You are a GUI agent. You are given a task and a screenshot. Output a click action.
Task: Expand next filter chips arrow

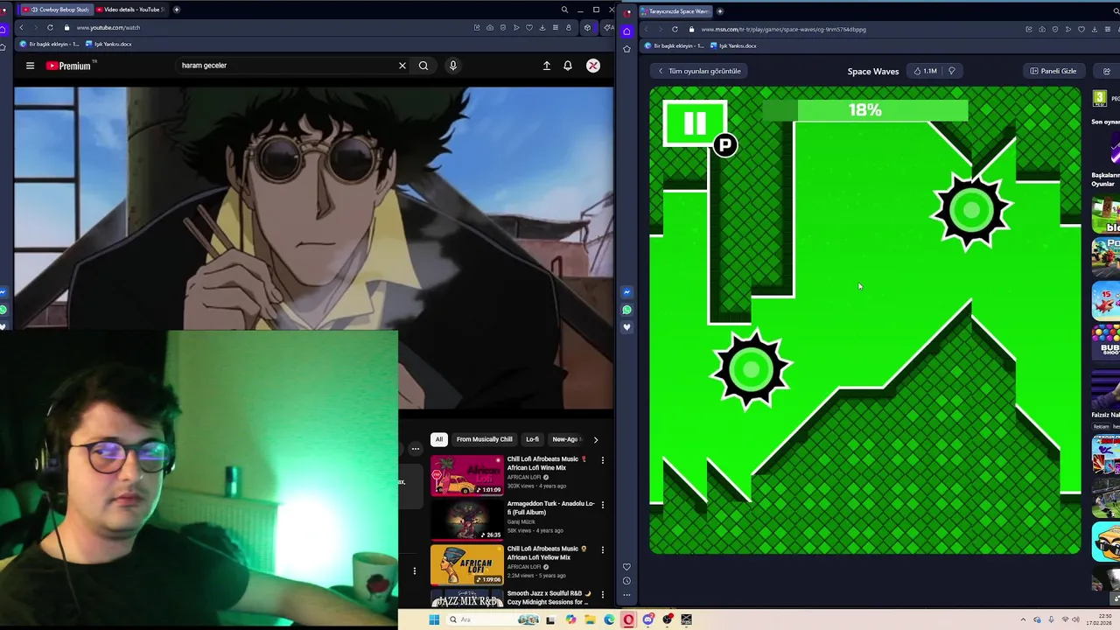(x=596, y=439)
